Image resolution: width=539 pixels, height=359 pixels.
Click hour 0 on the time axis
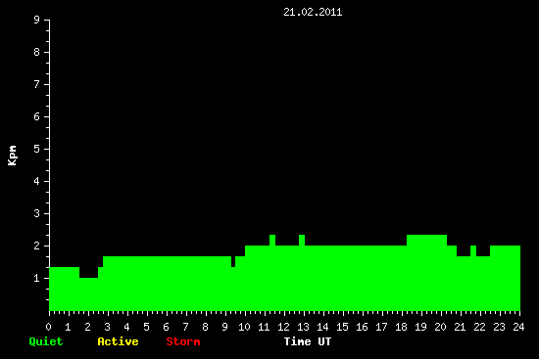48,327
